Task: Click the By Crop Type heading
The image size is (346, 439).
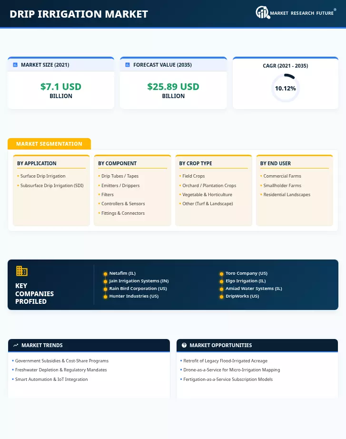Action: pyautogui.click(x=196, y=163)
